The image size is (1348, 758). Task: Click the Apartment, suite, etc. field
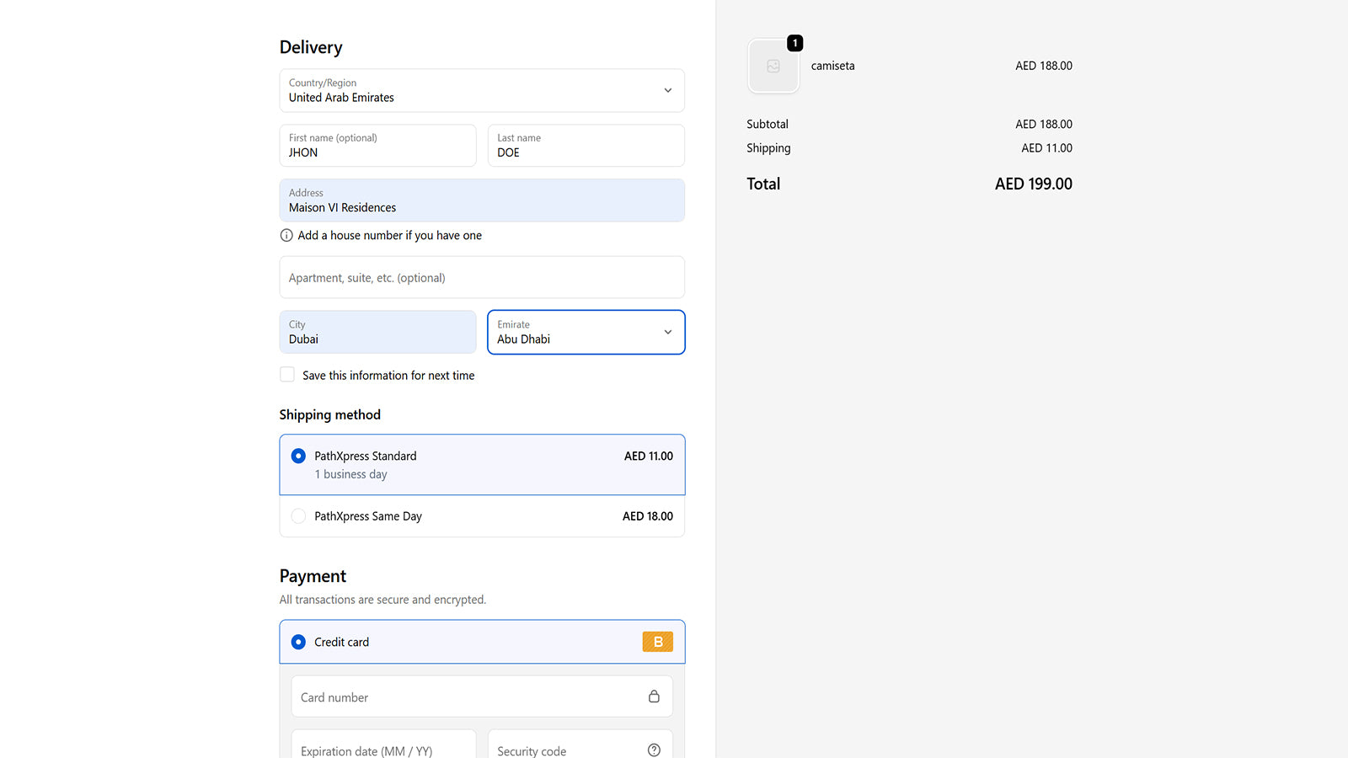pyautogui.click(x=481, y=277)
